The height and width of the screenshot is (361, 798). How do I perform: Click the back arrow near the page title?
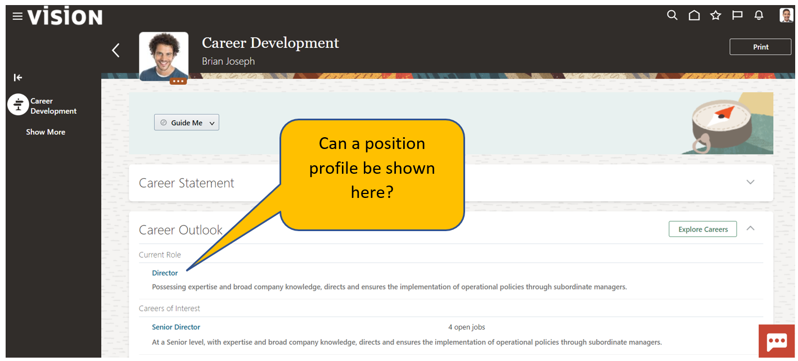coord(116,50)
